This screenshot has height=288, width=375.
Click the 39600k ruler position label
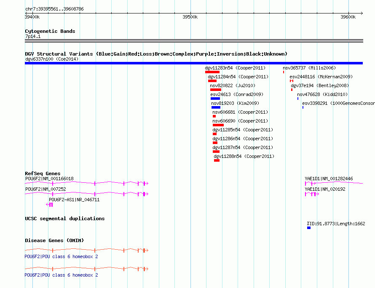click(348, 17)
